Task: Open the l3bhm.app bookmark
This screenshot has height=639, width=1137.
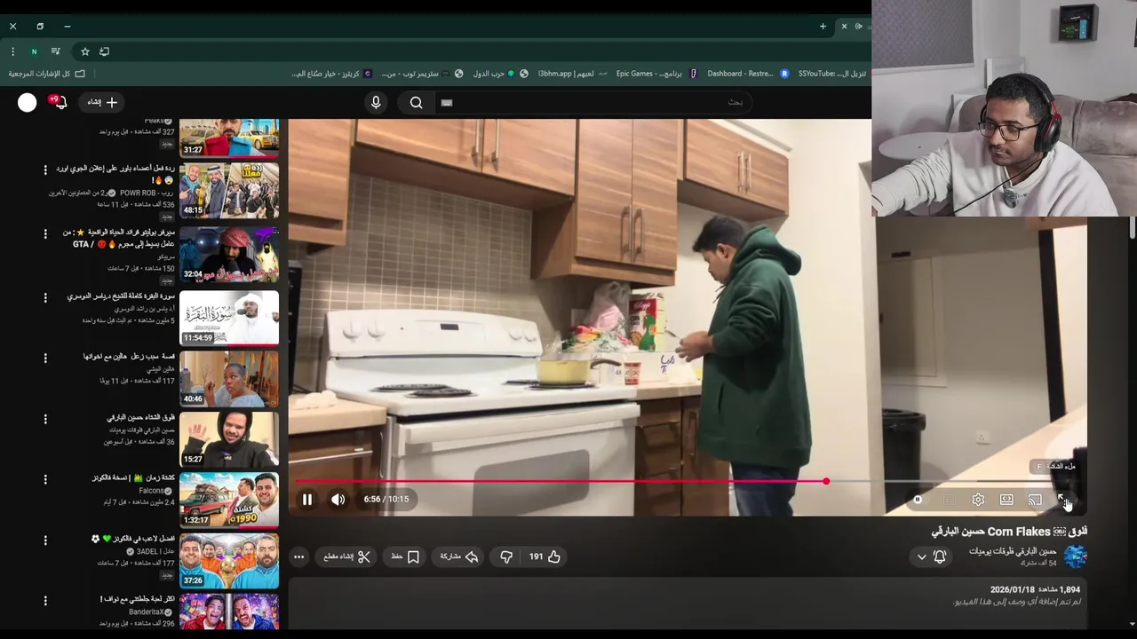Action: [571, 74]
